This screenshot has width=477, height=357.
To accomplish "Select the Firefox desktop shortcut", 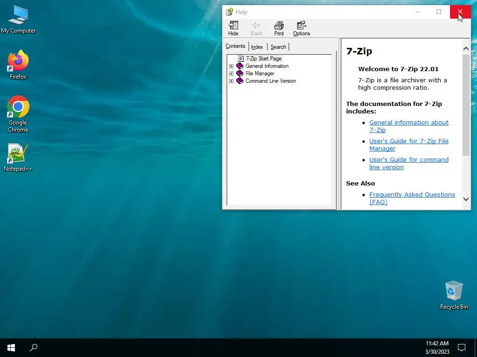I will pos(18,65).
